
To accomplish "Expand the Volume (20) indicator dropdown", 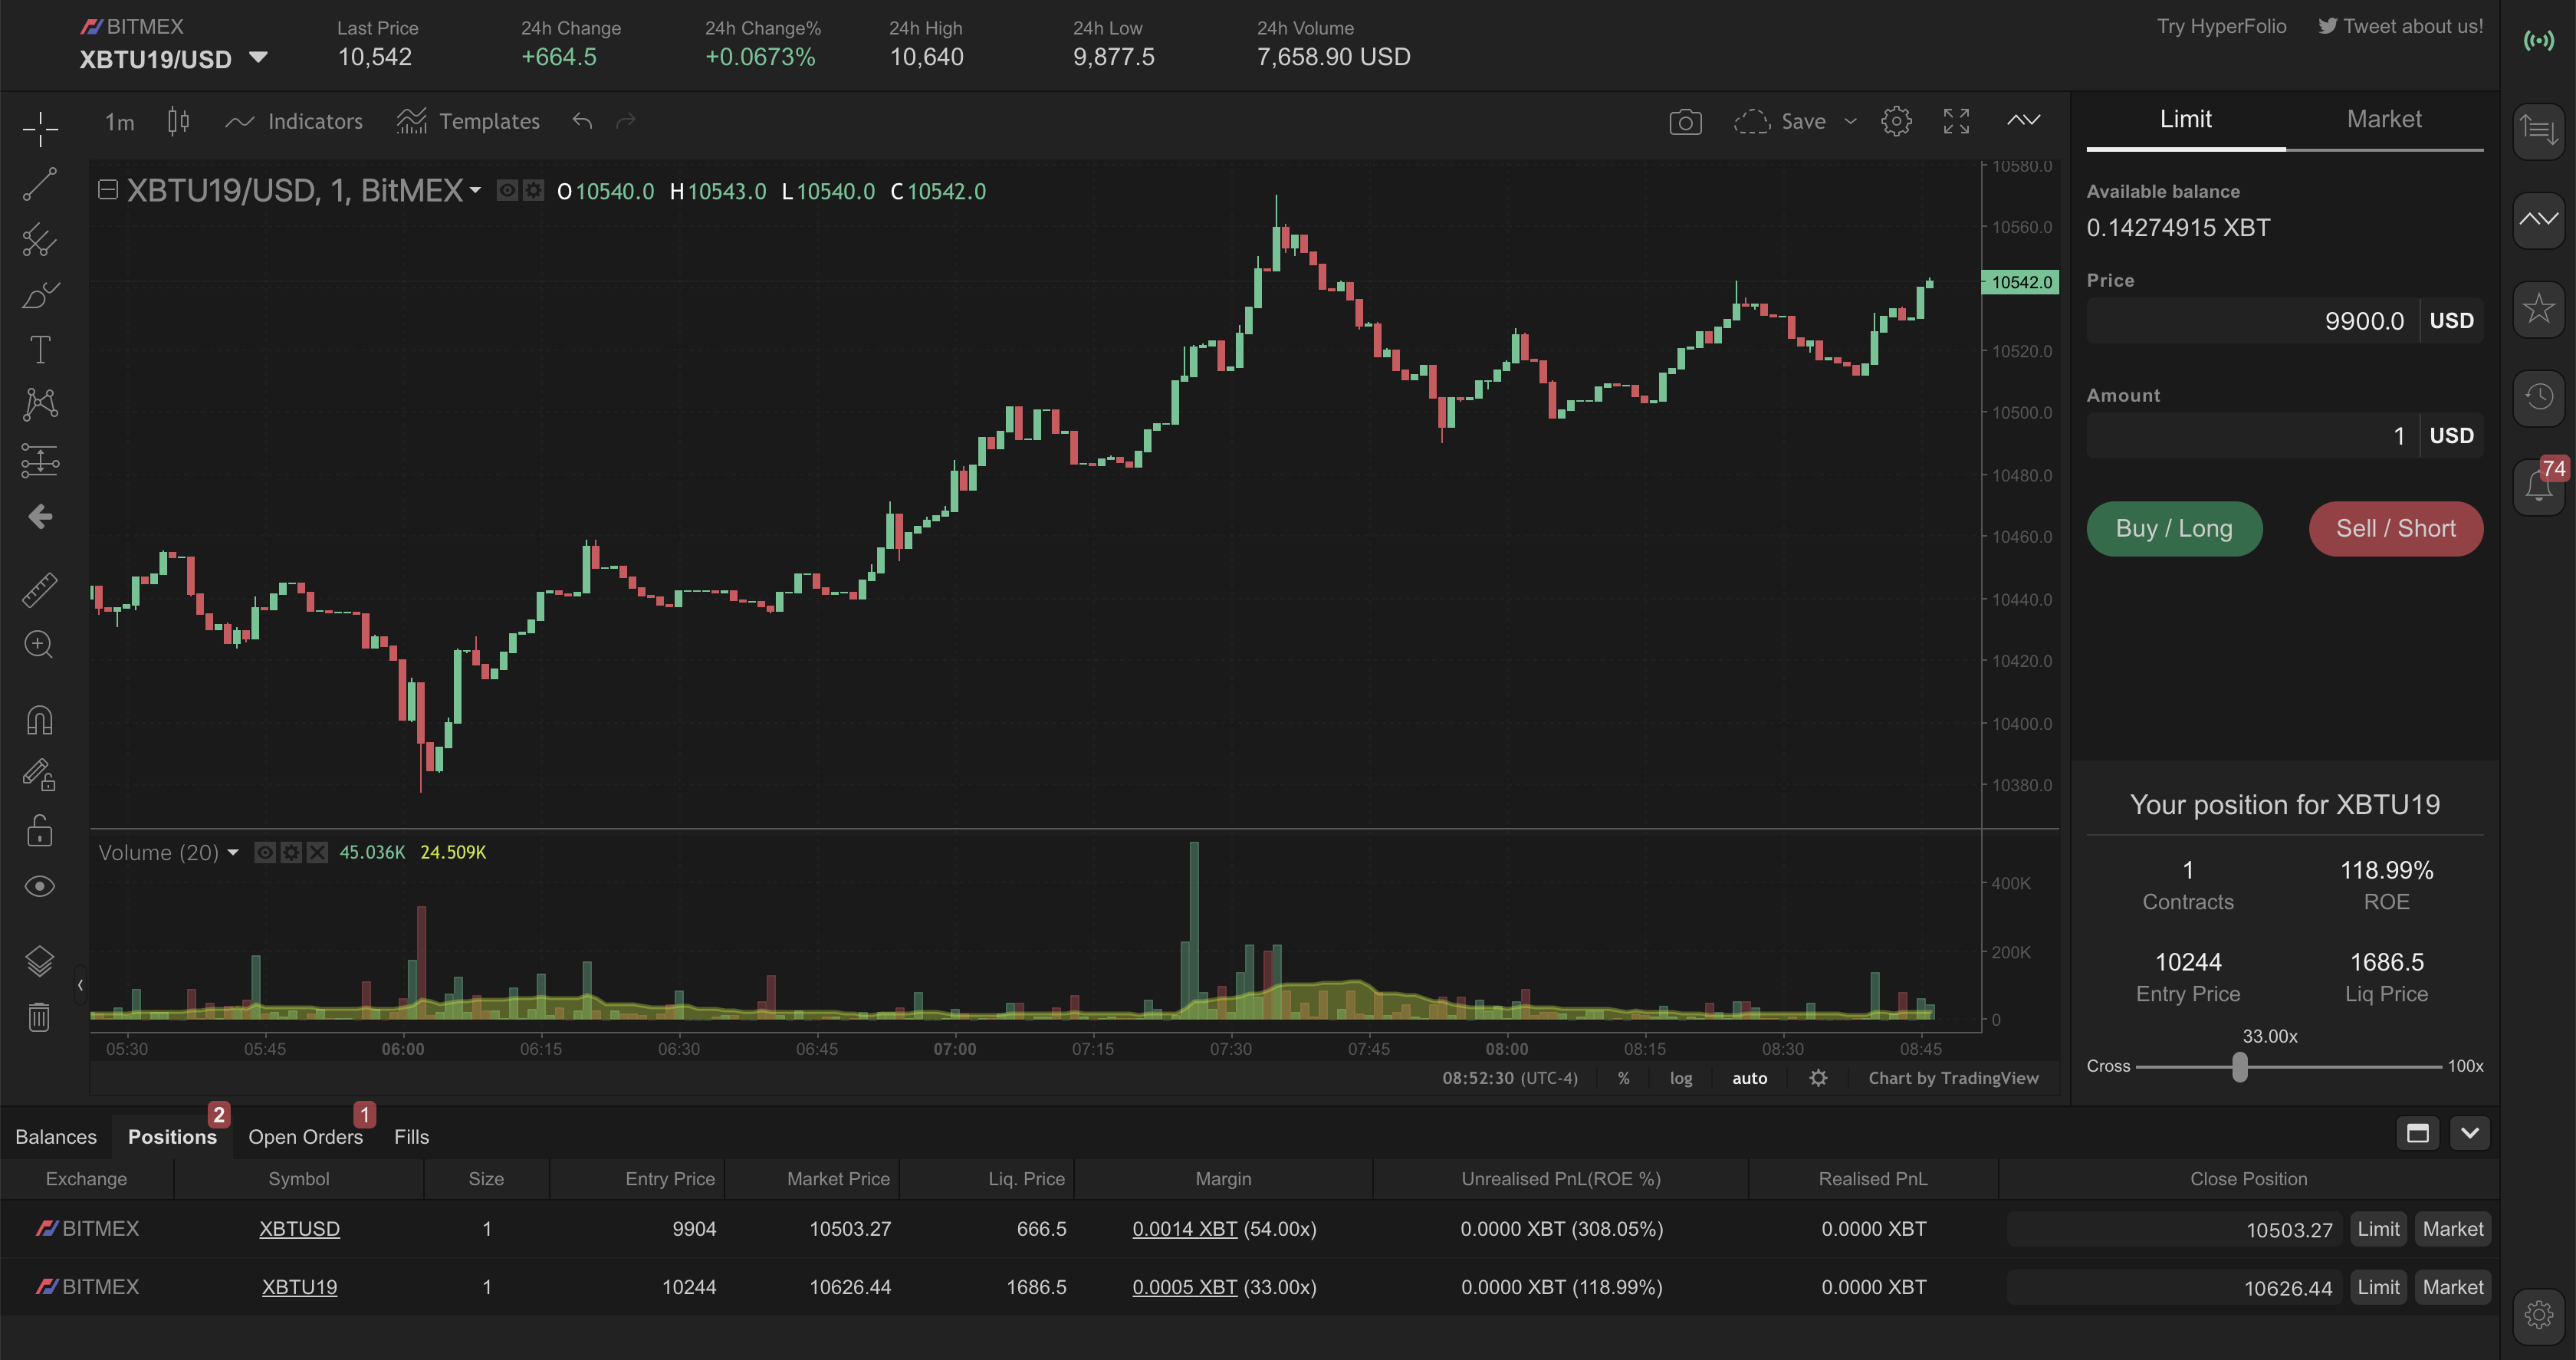I will coord(233,852).
